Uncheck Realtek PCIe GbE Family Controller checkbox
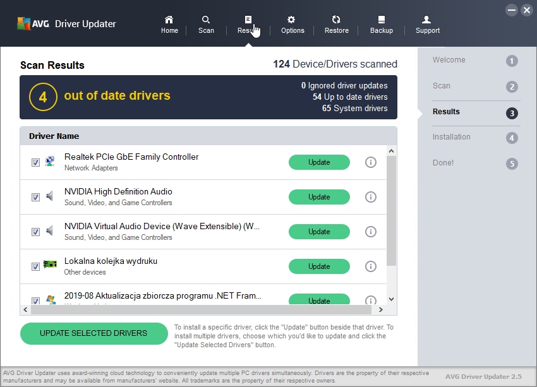Image resolution: width=537 pixels, height=387 pixels. [x=36, y=162]
